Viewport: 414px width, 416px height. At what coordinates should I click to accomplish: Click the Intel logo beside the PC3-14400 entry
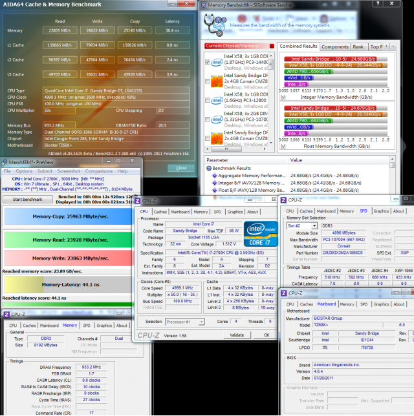point(217,62)
